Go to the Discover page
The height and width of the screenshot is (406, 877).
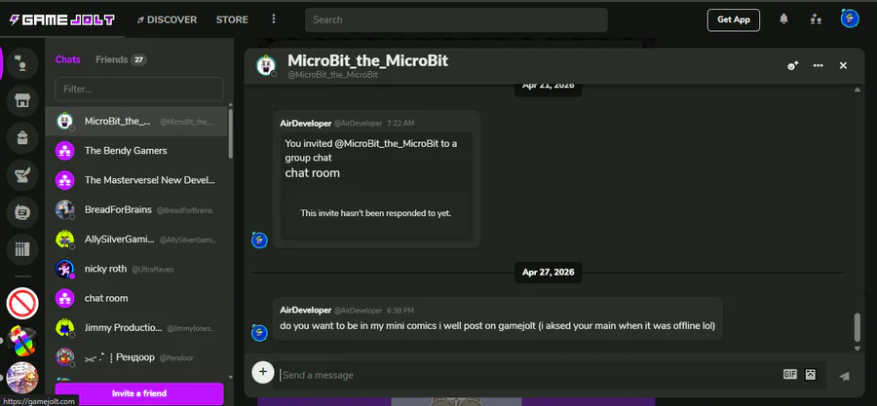click(x=168, y=19)
